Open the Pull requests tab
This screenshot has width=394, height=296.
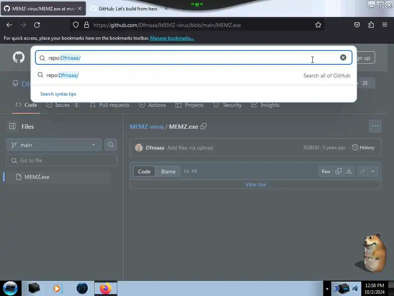pyautogui.click(x=110, y=105)
